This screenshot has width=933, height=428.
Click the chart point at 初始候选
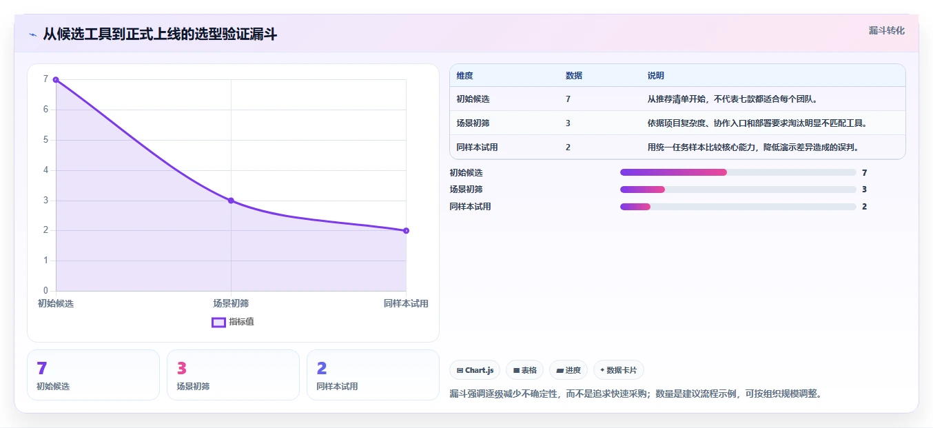[x=56, y=80]
